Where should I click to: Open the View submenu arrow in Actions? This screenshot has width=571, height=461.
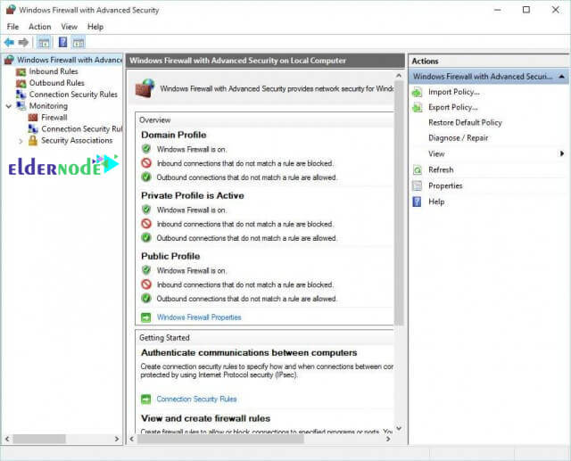[x=562, y=153]
